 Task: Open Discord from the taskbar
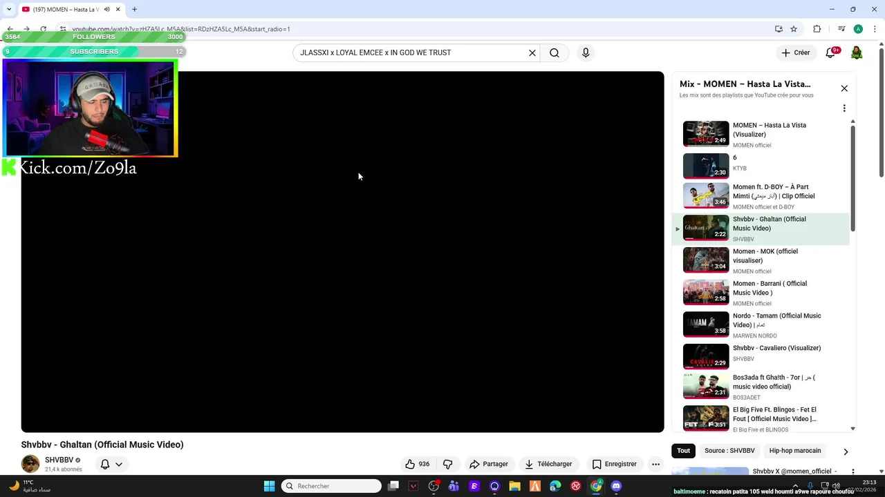click(616, 486)
